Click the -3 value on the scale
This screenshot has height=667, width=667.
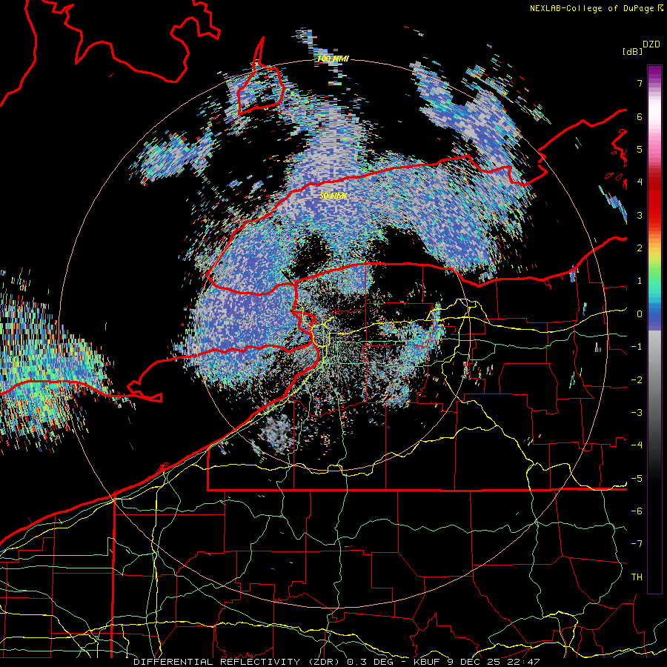637,413
